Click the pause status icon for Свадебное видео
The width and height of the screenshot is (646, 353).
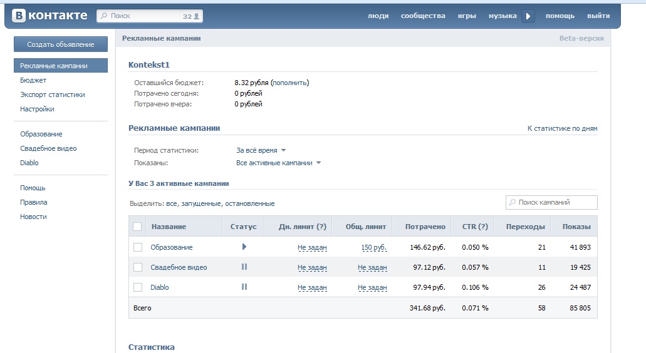244,267
